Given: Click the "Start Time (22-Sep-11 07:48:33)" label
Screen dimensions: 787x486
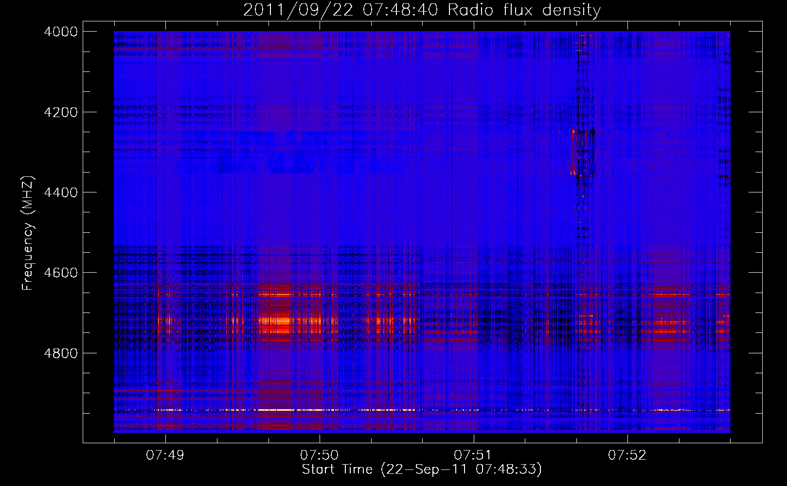Looking at the screenshot, I should click(x=422, y=469).
